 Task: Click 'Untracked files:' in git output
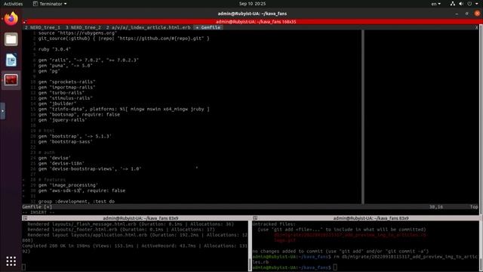274,224
